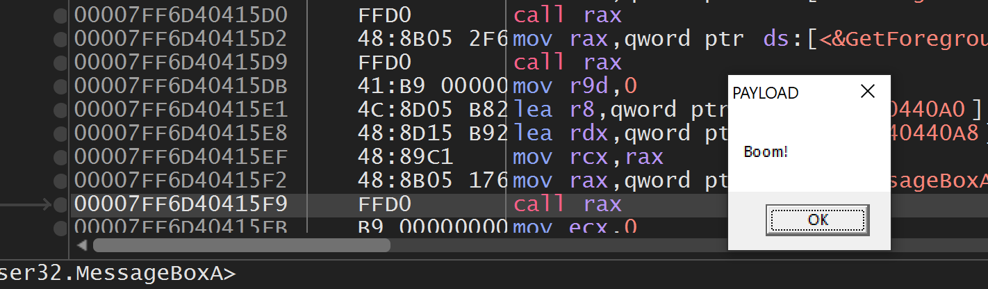Click 'mov r9d,0' instruction

pyautogui.click(x=575, y=85)
